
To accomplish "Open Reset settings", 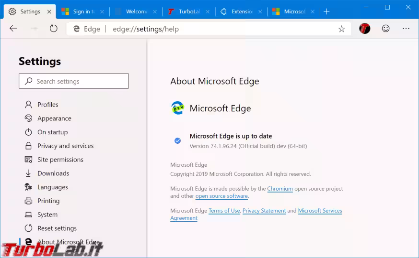I will pyautogui.click(x=57, y=228).
